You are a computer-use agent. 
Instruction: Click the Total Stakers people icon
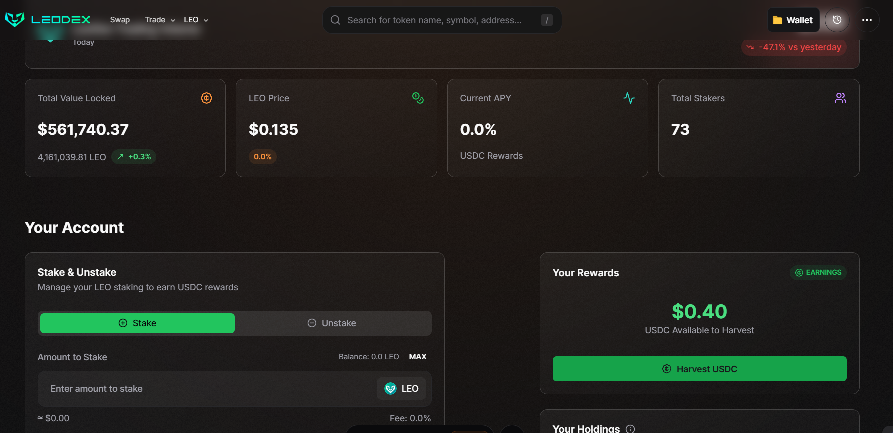click(840, 98)
